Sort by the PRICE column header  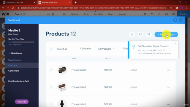pos(107,59)
